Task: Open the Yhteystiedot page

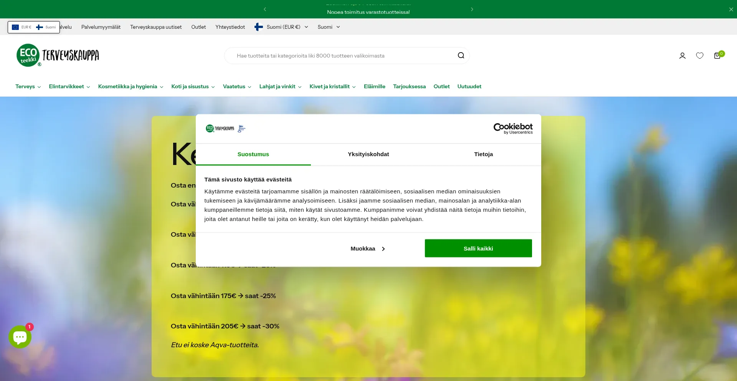Action: coord(230,27)
